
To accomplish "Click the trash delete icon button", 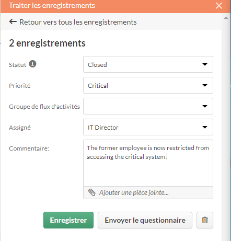I will tap(205, 220).
